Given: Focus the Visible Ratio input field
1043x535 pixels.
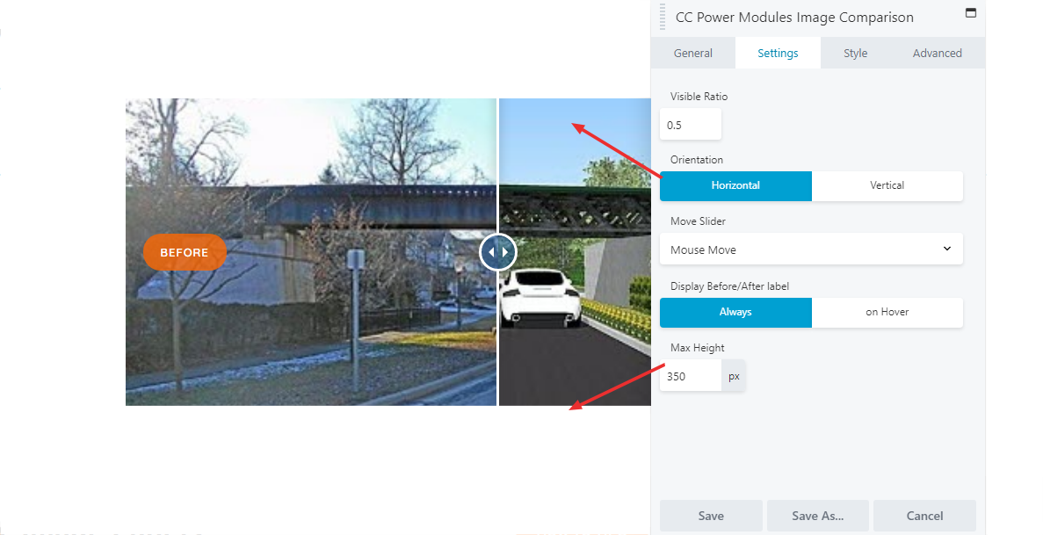Looking at the screenshot, I should (691, 125).
